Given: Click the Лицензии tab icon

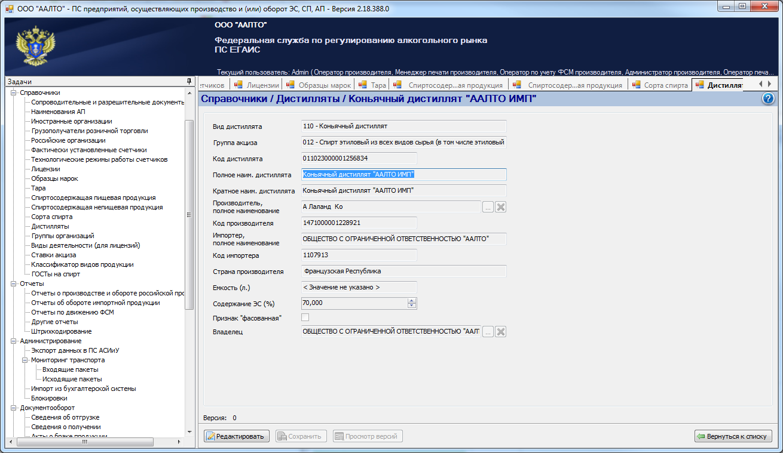Looking at the screenshot, I should click(238, 85).
